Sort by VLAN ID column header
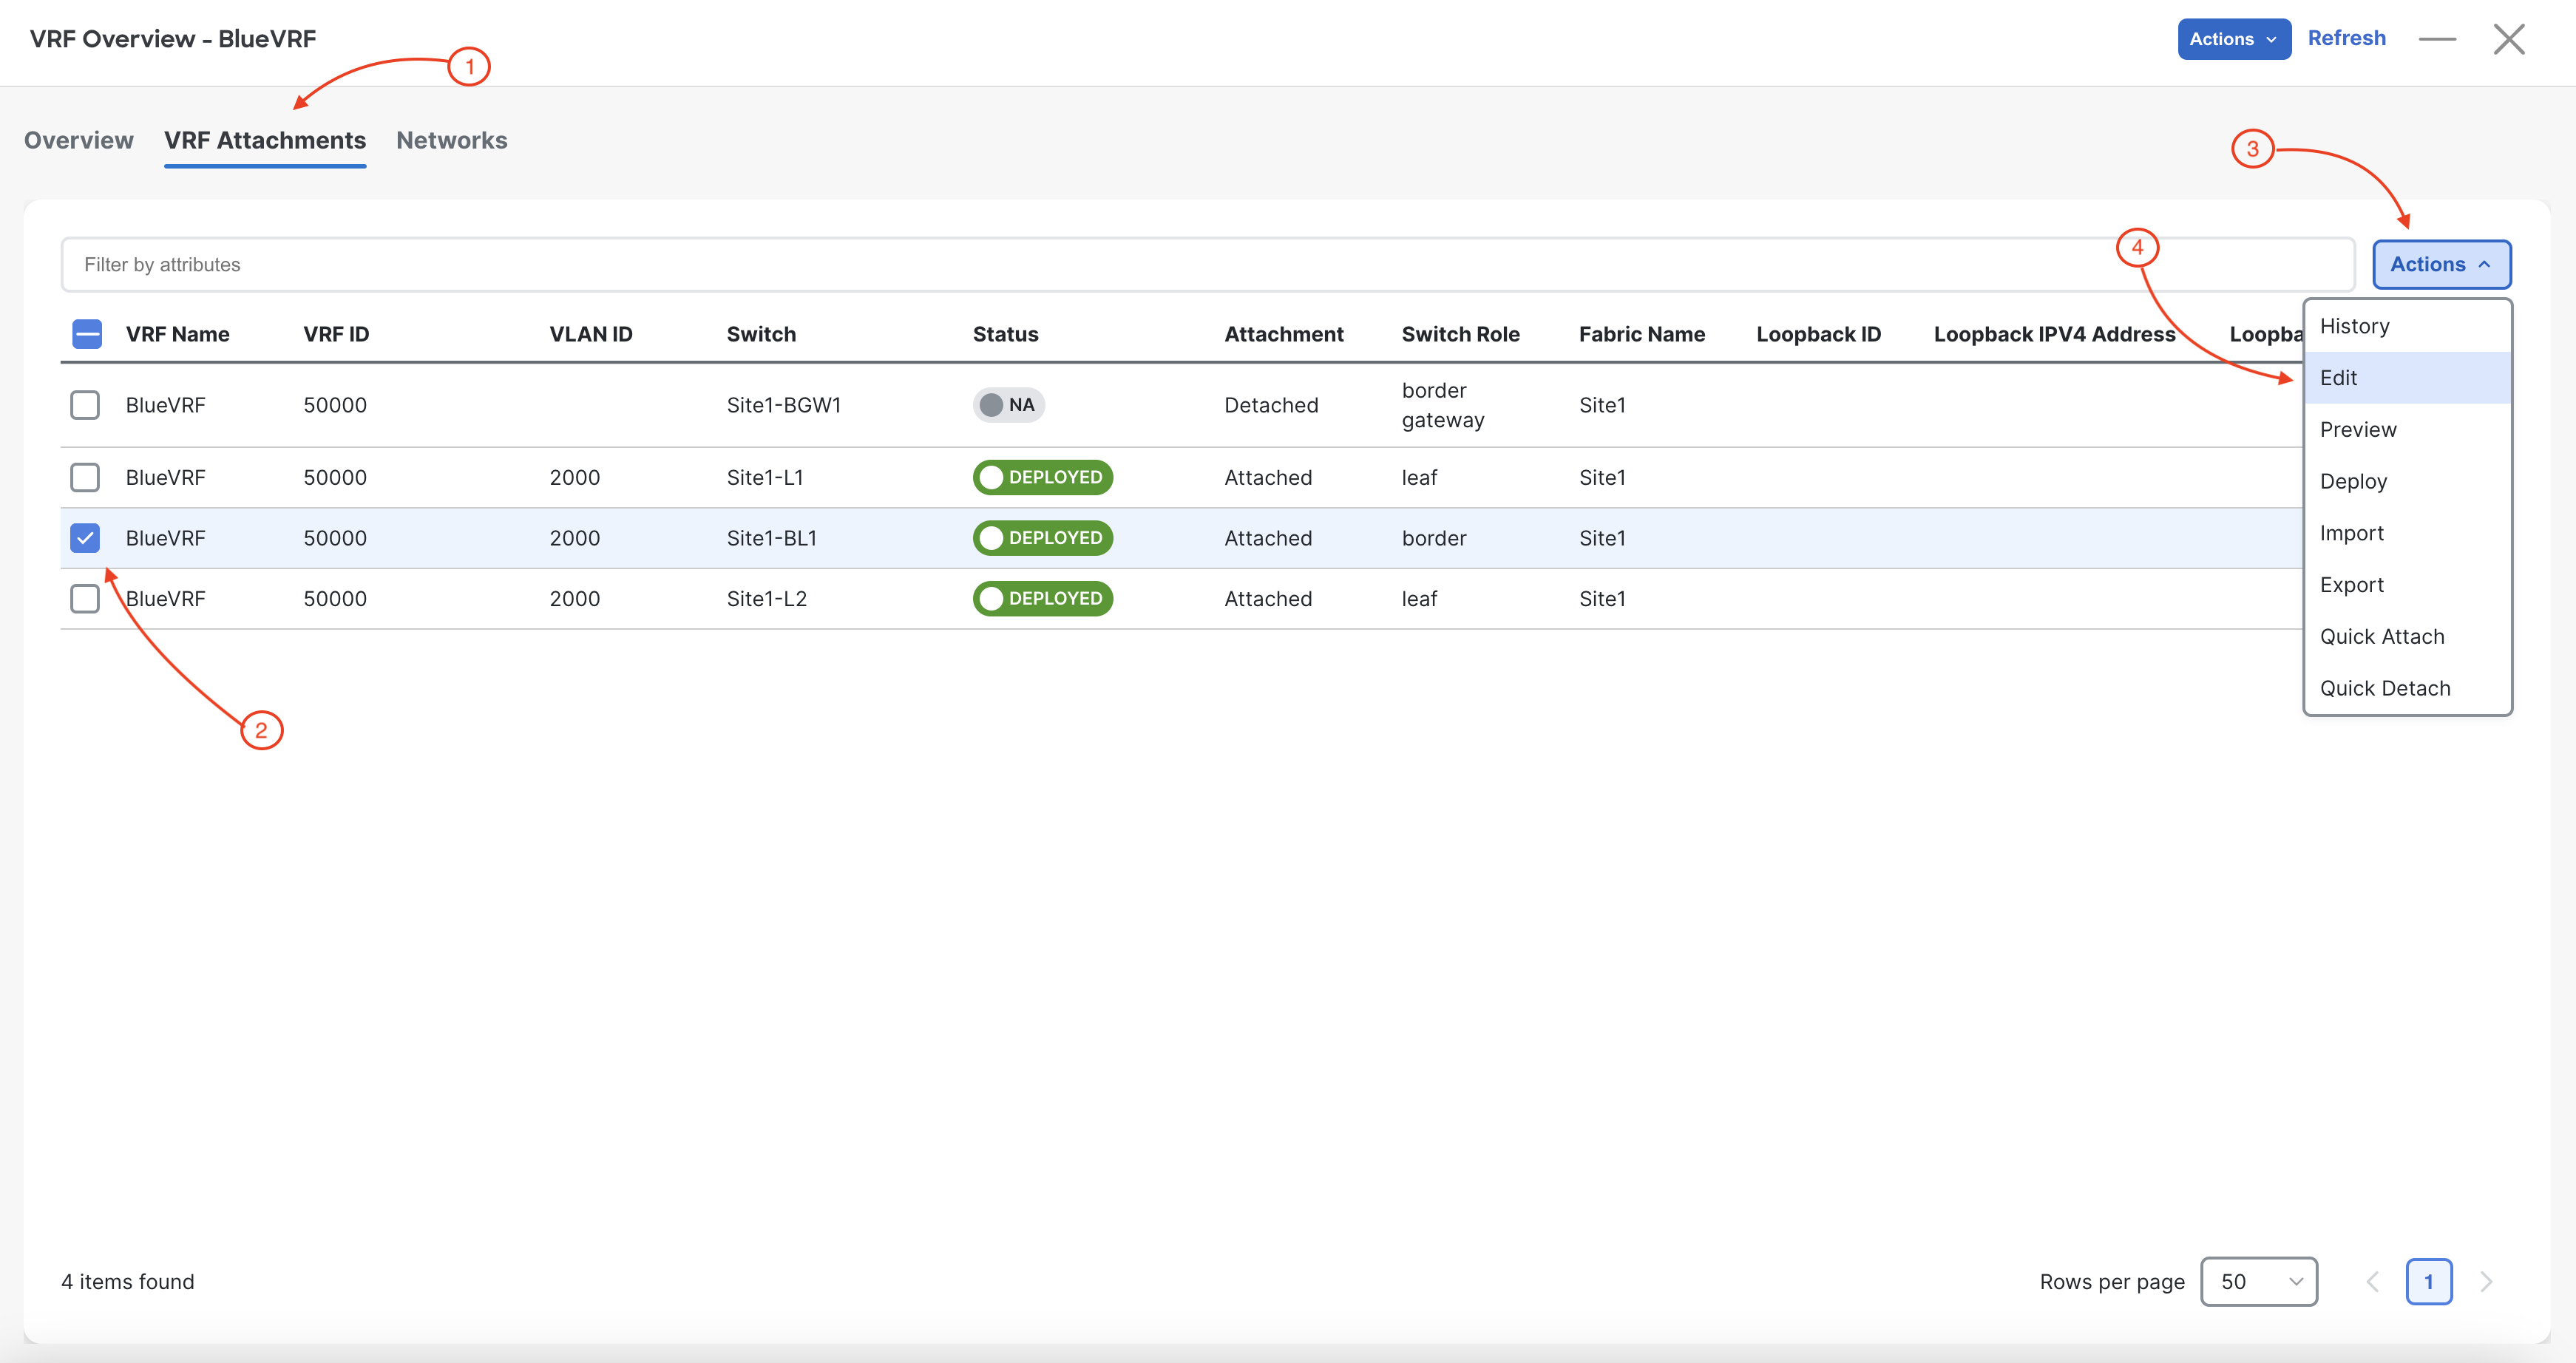The image size is (2576, 1363). click(591, 334)
